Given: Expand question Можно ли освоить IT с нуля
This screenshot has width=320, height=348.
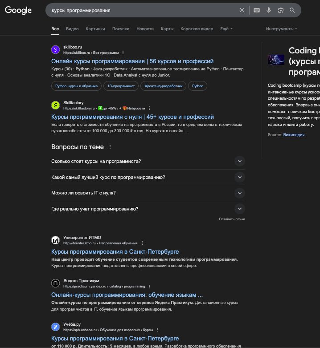Looking at the screenshot, I should coord(148,193).
